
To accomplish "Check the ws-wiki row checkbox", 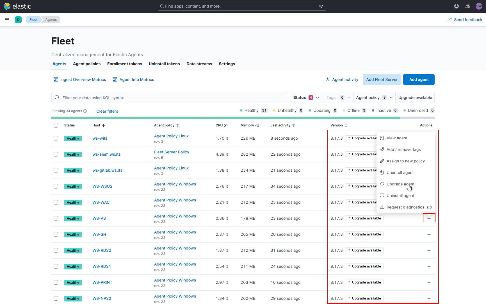I will coord(56,138).
